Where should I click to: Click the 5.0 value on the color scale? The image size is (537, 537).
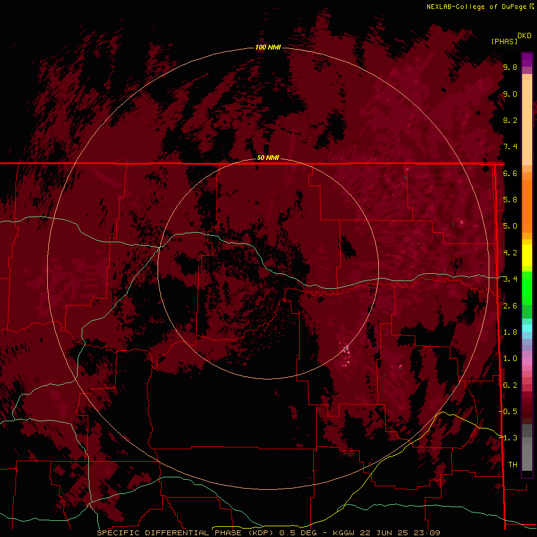click(x=510, y=226)
